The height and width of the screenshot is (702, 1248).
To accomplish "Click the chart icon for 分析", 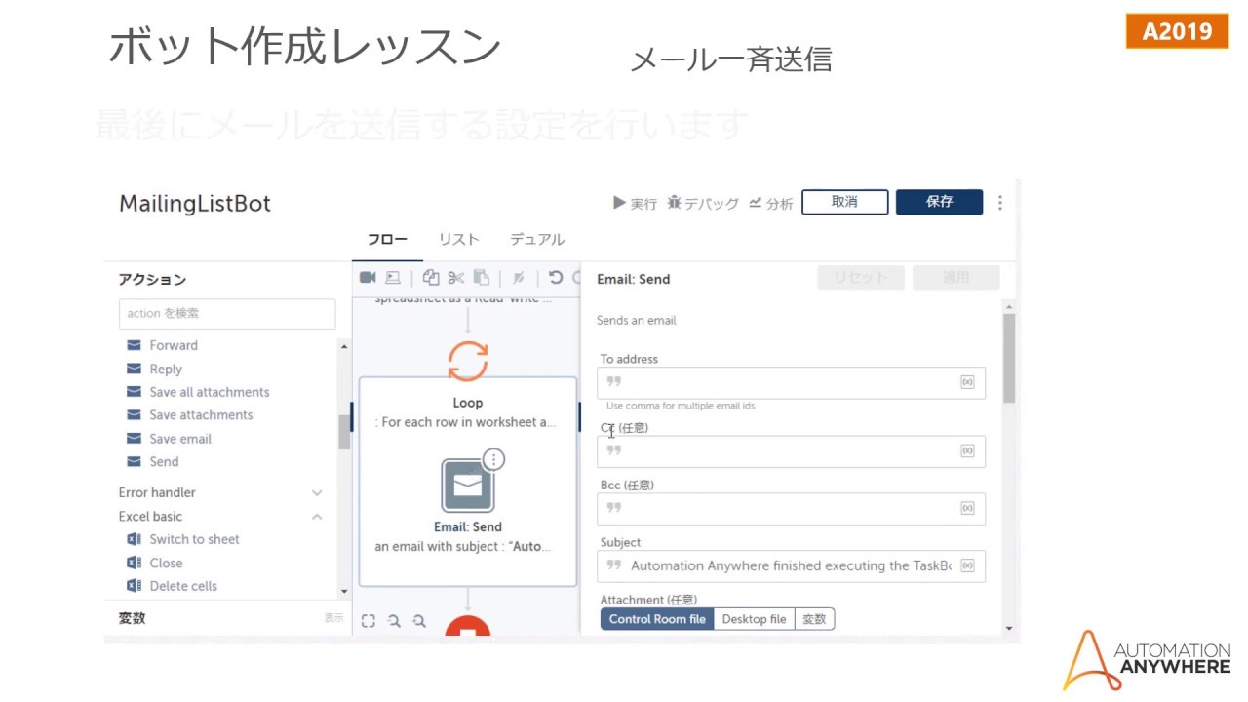I will 755,203.
